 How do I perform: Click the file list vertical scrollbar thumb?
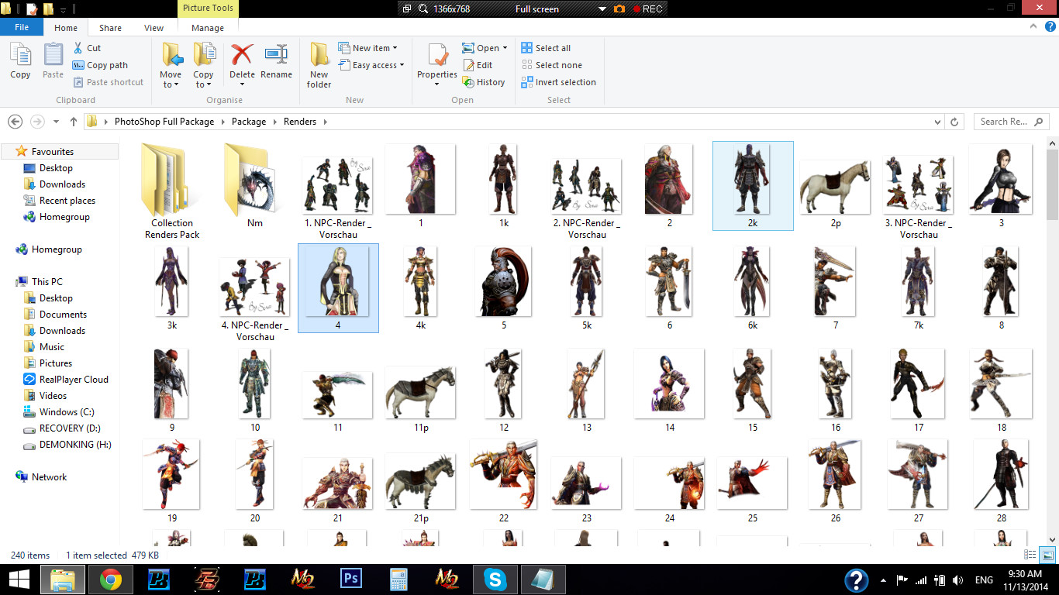click(1052, 184)
